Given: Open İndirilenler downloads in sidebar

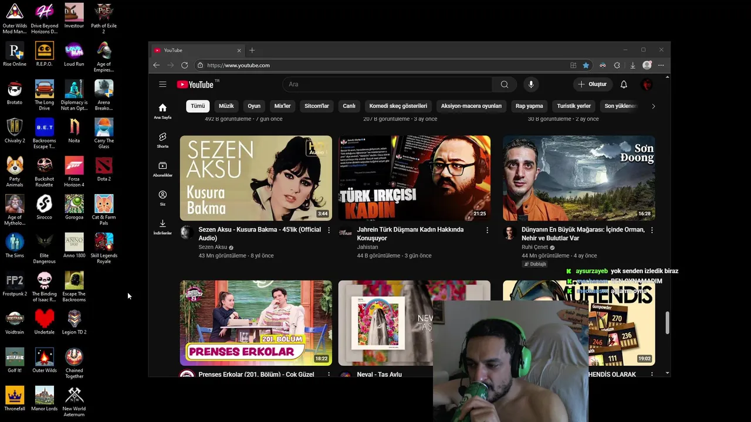Looking at the screenshot, I should tap(163, 226).
